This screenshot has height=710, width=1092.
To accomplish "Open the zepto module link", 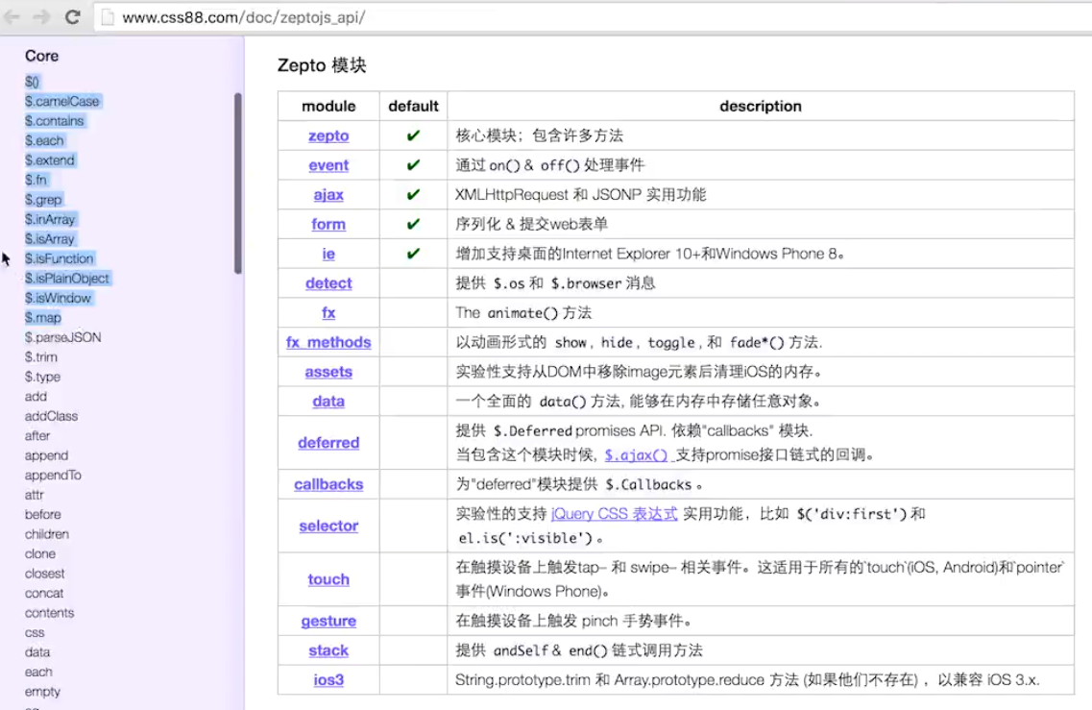I will (x=328, y=135).
